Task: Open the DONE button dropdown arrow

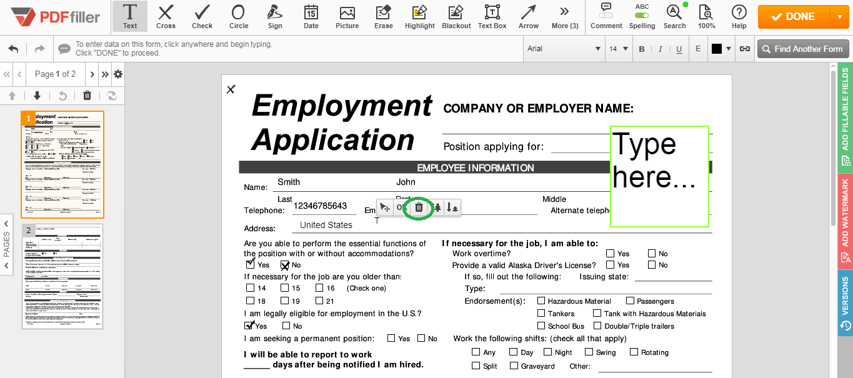Action: coord(839,17)
